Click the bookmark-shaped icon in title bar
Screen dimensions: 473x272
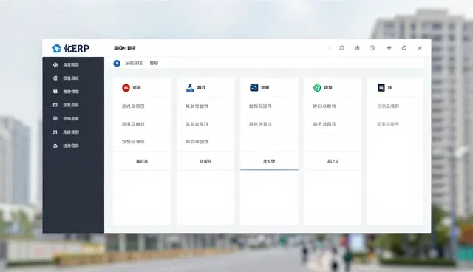click(x=341, y=48)
